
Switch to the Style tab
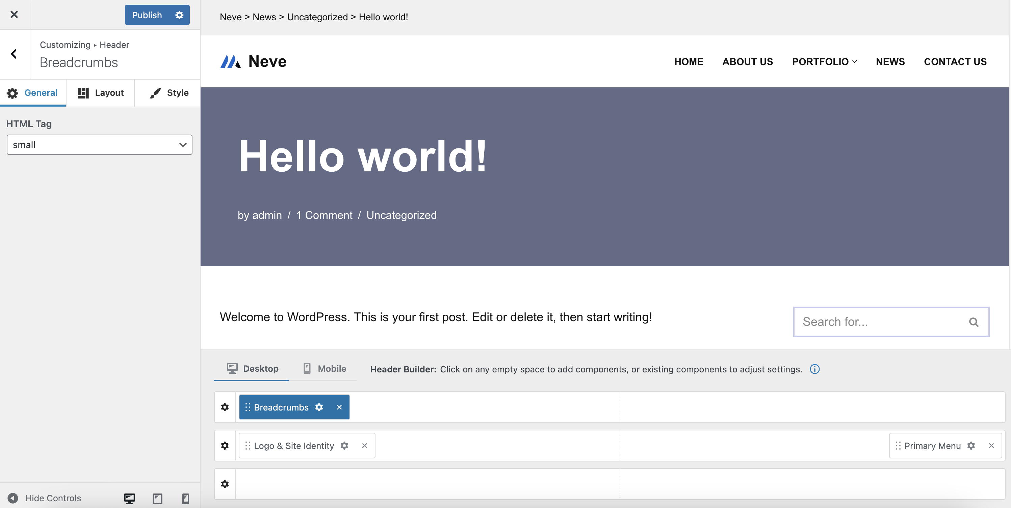pos(169,93)
